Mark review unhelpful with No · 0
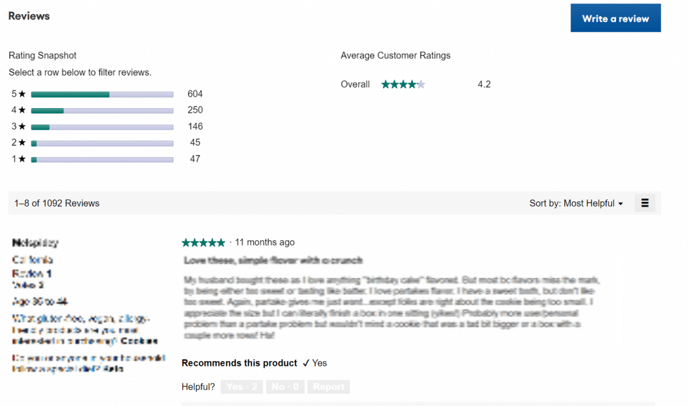 [285, 387]
